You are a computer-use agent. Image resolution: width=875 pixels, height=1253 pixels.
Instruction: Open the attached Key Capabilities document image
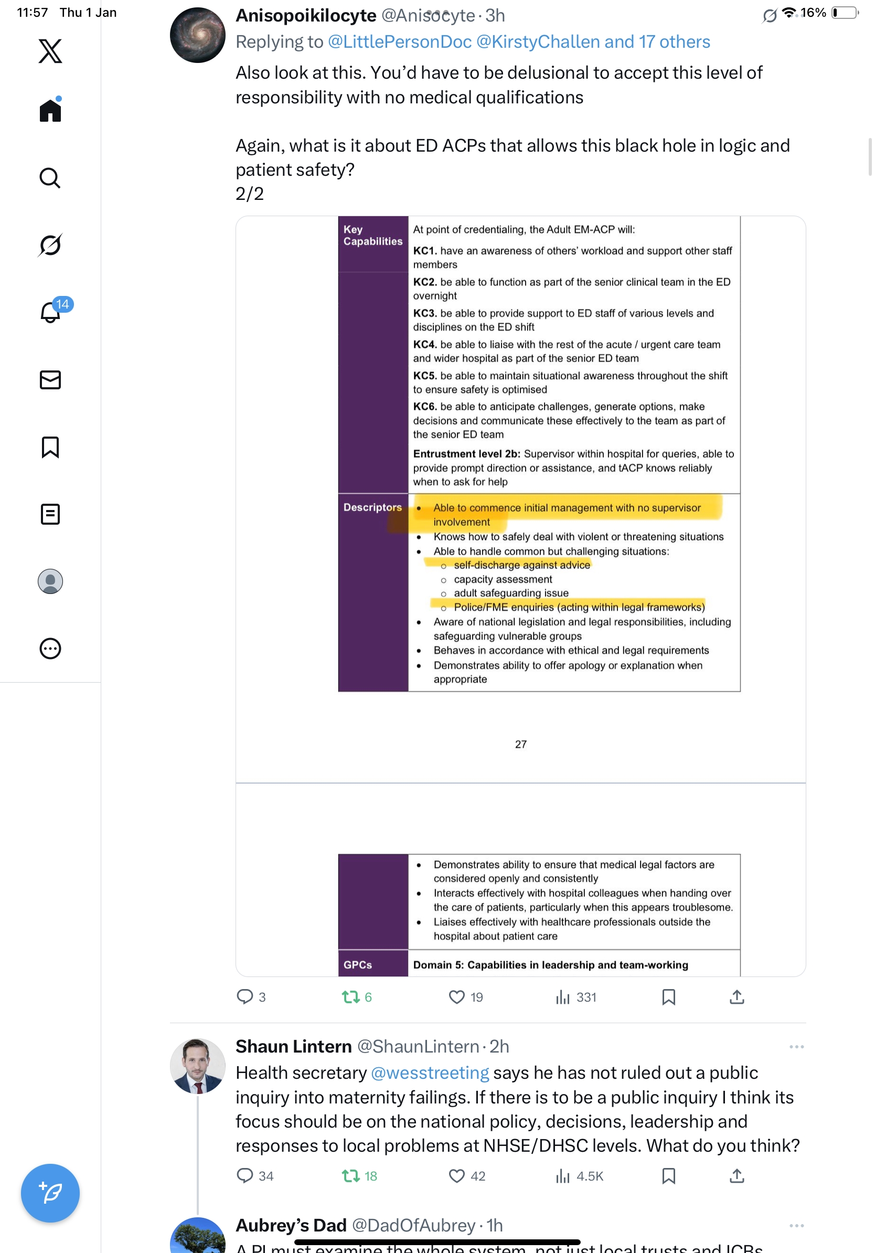520,596
